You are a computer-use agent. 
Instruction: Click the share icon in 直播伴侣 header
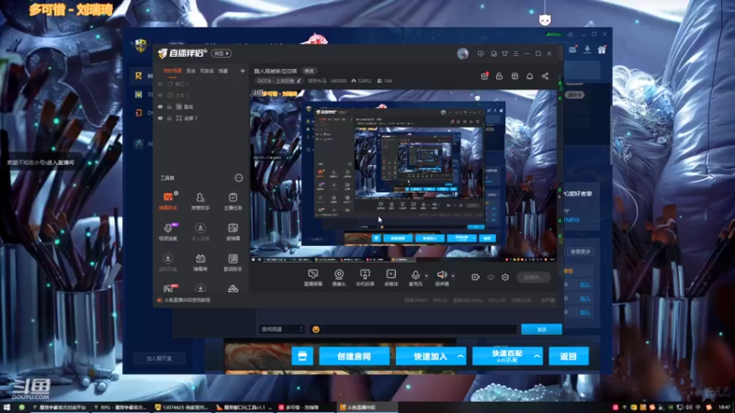click(x=545, y=76)
